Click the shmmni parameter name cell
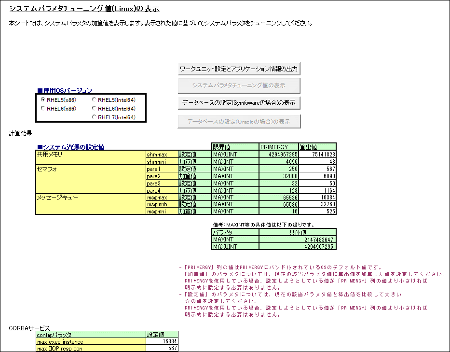The width and height of the screenshot is (450, 352). pos(162,162)
